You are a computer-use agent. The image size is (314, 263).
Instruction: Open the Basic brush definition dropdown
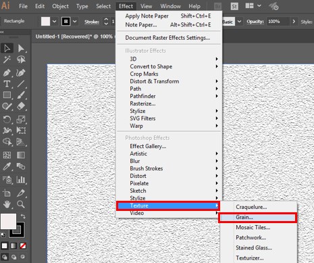point(239,22)
